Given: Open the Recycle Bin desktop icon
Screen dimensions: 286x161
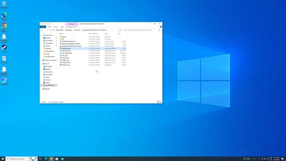Looking at the screenshot, I should (x=4, y=5).
